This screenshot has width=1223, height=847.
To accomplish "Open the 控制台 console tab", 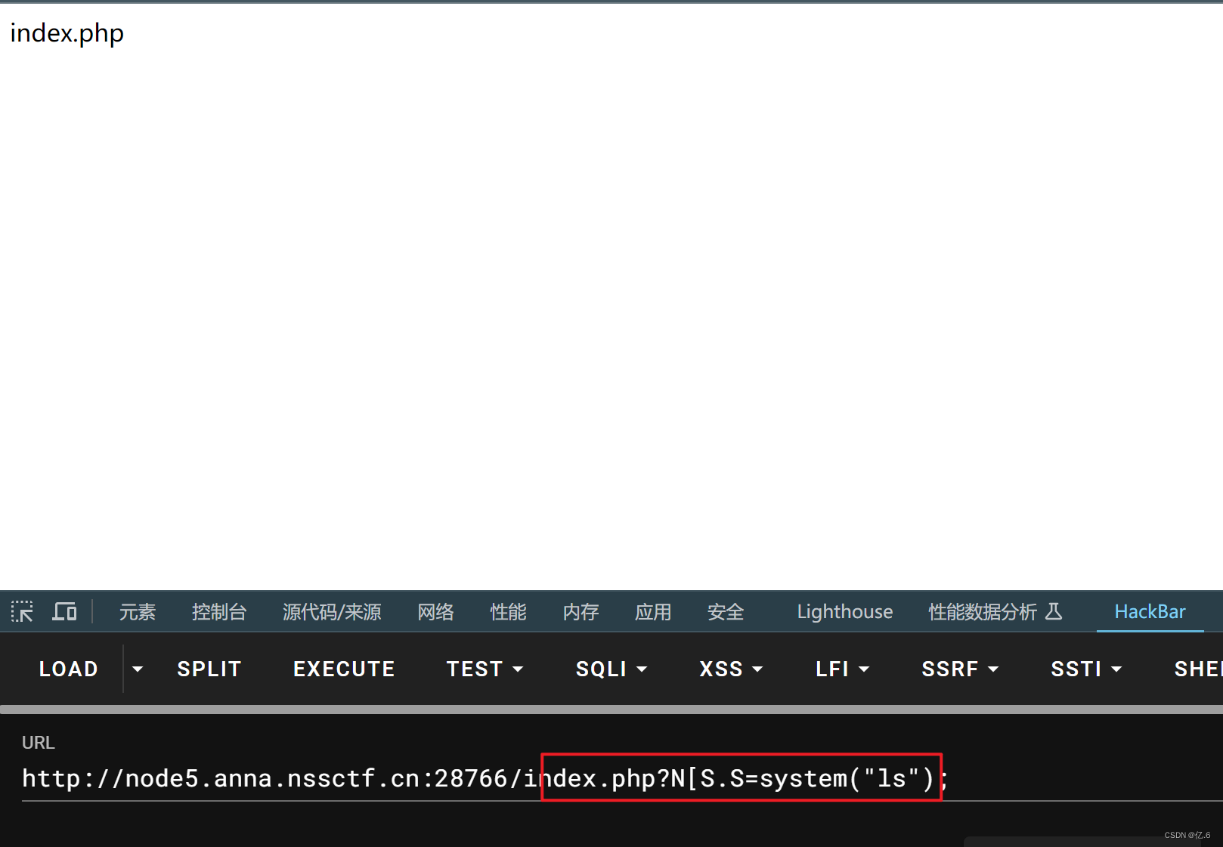I will click(x=219, y=611).
